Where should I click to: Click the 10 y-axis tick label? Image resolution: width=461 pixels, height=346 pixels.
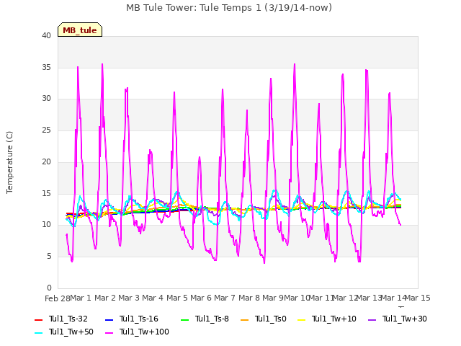[46, 225]
